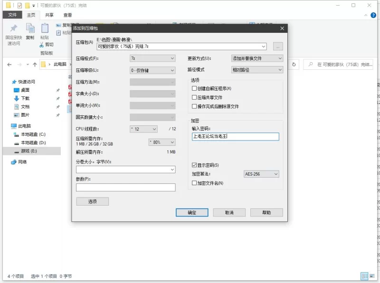
Task: Enable Encrypt file names checkbox
Action: tap(194, 183)
